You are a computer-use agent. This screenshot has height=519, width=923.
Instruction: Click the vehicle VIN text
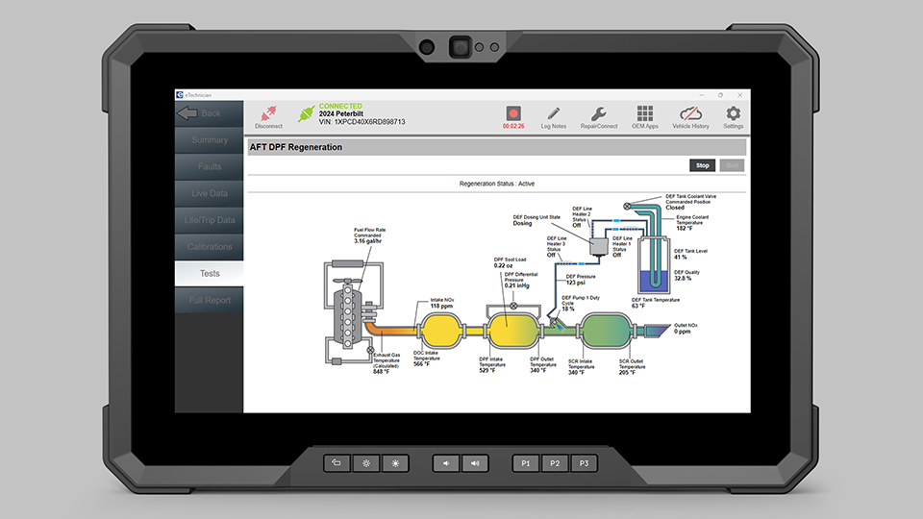point(362,122)
